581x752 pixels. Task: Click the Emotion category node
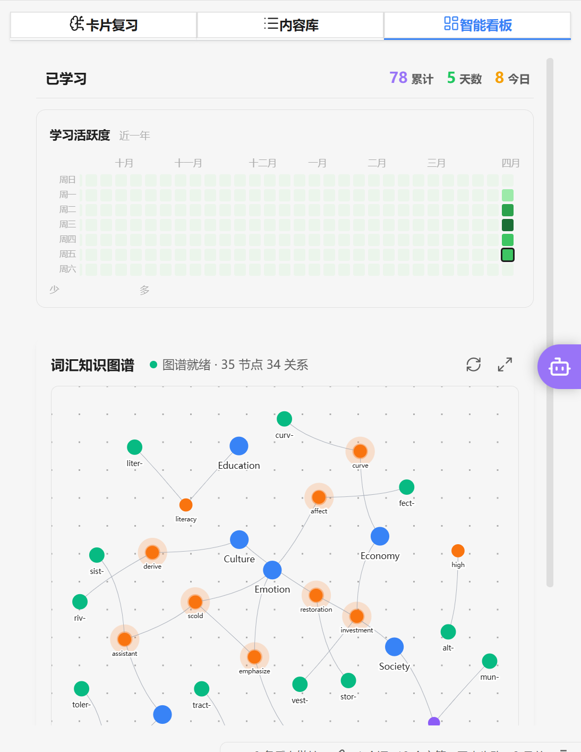coord(272,570)
